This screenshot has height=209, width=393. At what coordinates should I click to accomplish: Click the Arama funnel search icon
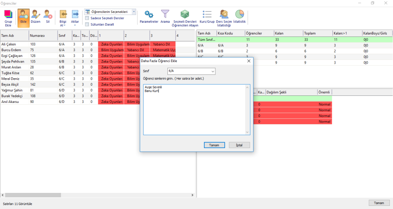coord(165,17)
